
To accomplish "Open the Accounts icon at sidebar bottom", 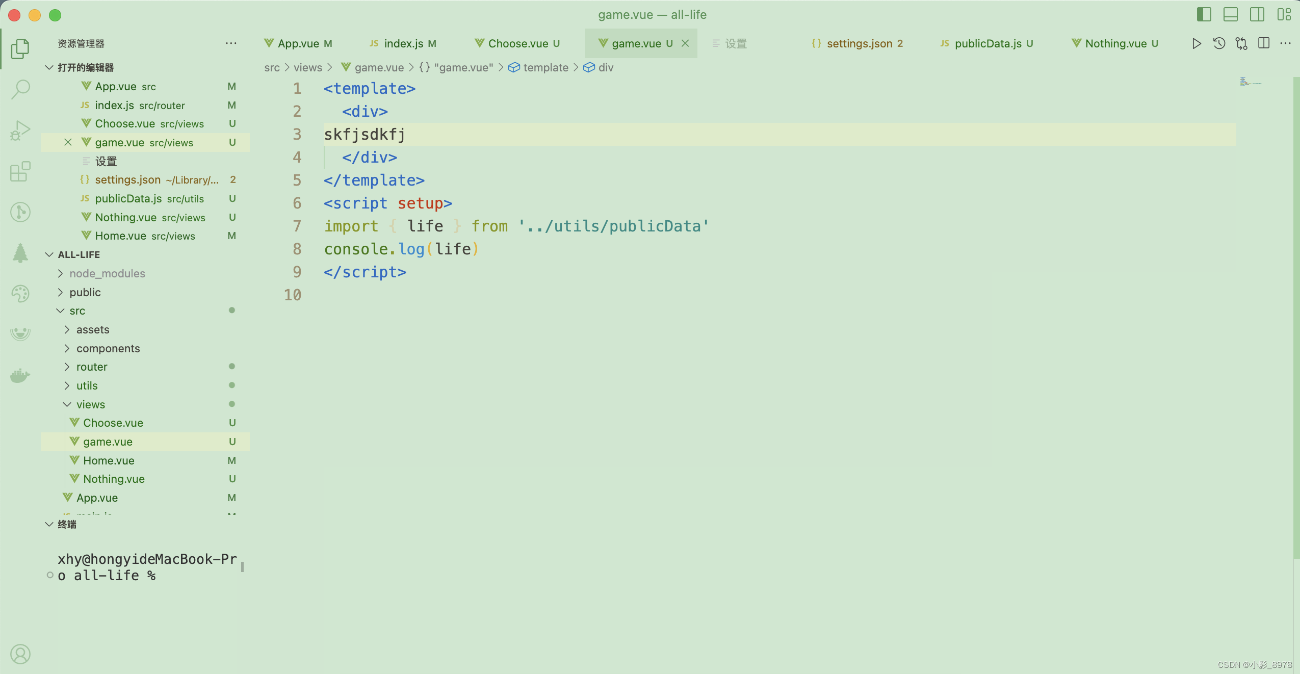I will pos(19,654).
